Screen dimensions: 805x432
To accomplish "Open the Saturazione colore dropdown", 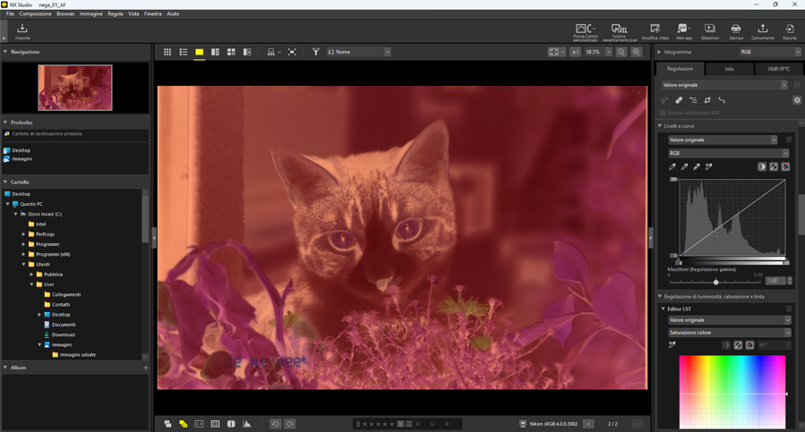I will [x=728, y=333].
